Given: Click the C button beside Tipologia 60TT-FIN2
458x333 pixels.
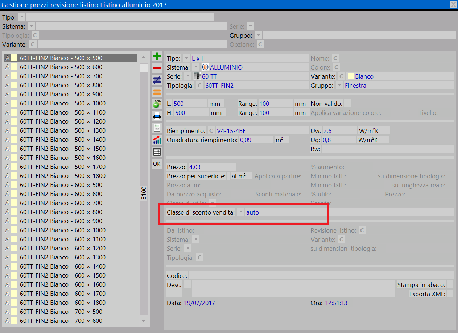Looking at the screenshot, I should coord(199,86).
